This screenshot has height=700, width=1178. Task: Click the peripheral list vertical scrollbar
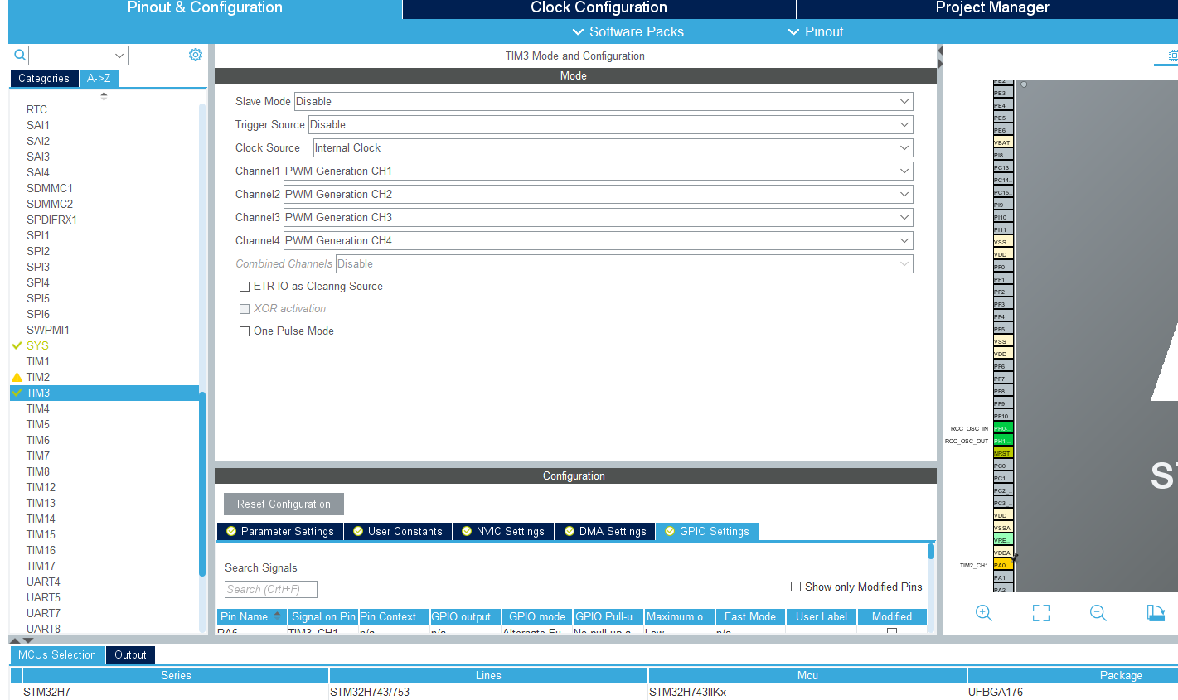(x=202, y=484)
